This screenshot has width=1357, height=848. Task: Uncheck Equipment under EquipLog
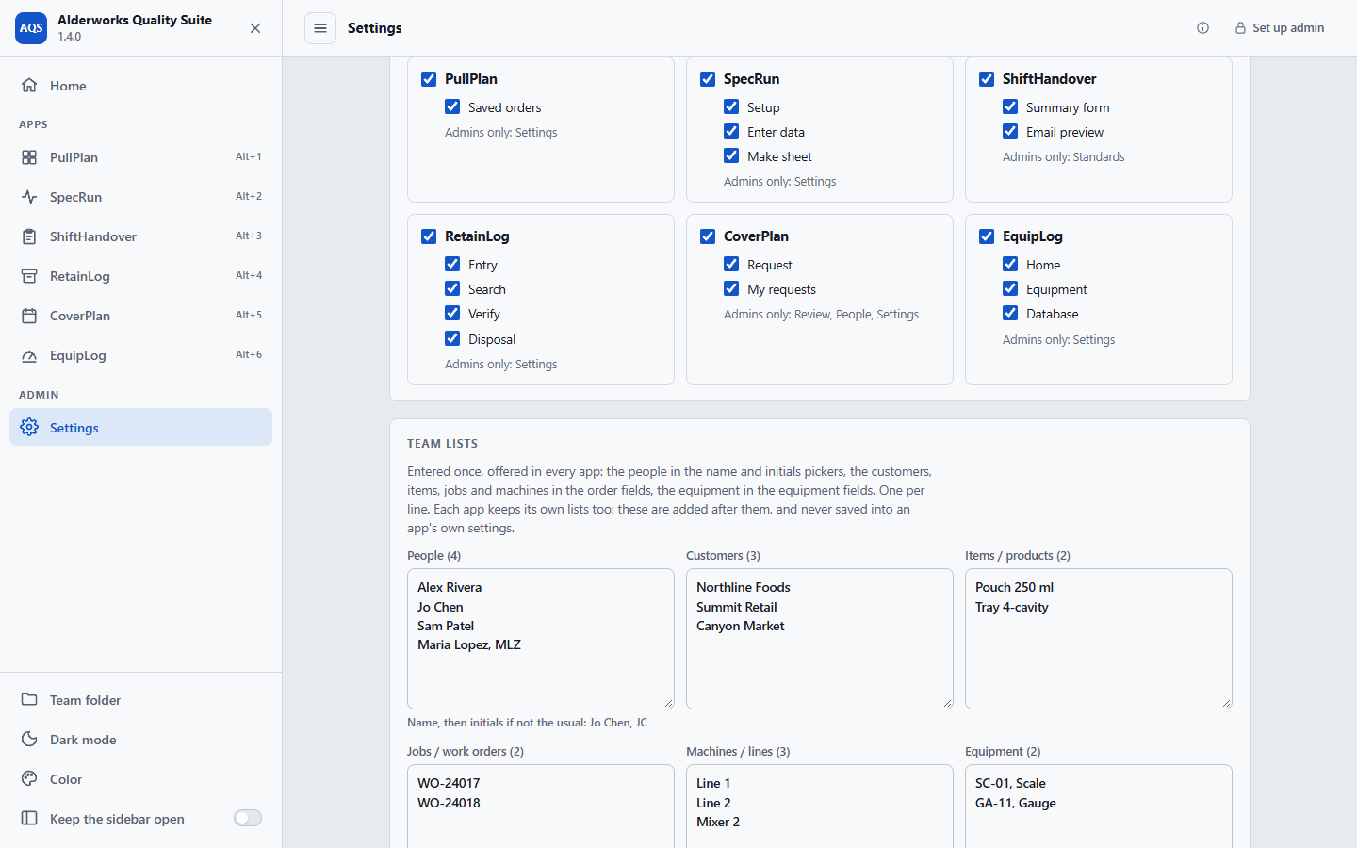tap(1010, 289)
